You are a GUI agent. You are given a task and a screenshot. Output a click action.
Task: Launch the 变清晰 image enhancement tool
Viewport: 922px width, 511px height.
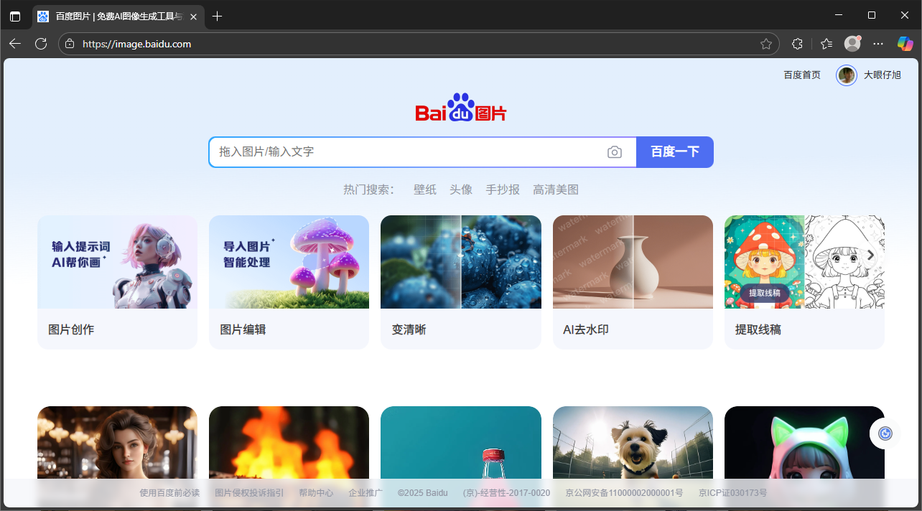460,282
